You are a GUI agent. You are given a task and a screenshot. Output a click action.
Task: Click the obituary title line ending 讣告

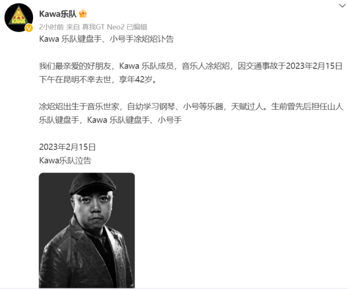[106, 39]
